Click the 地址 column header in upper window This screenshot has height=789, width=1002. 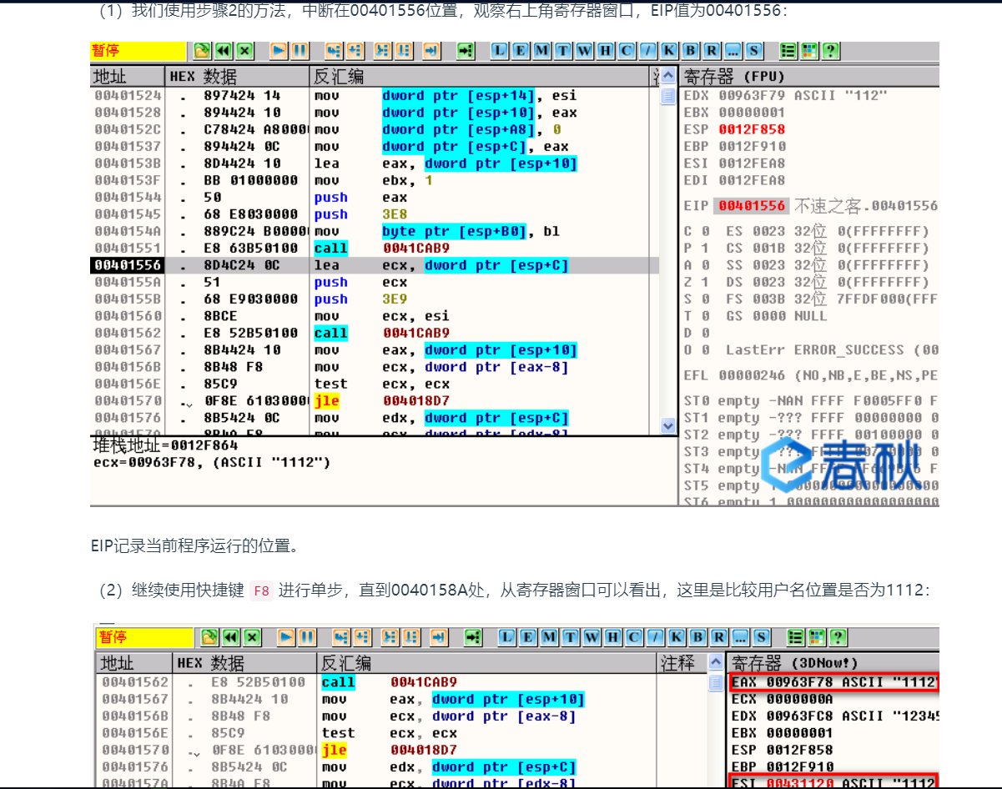coord(110,77)
